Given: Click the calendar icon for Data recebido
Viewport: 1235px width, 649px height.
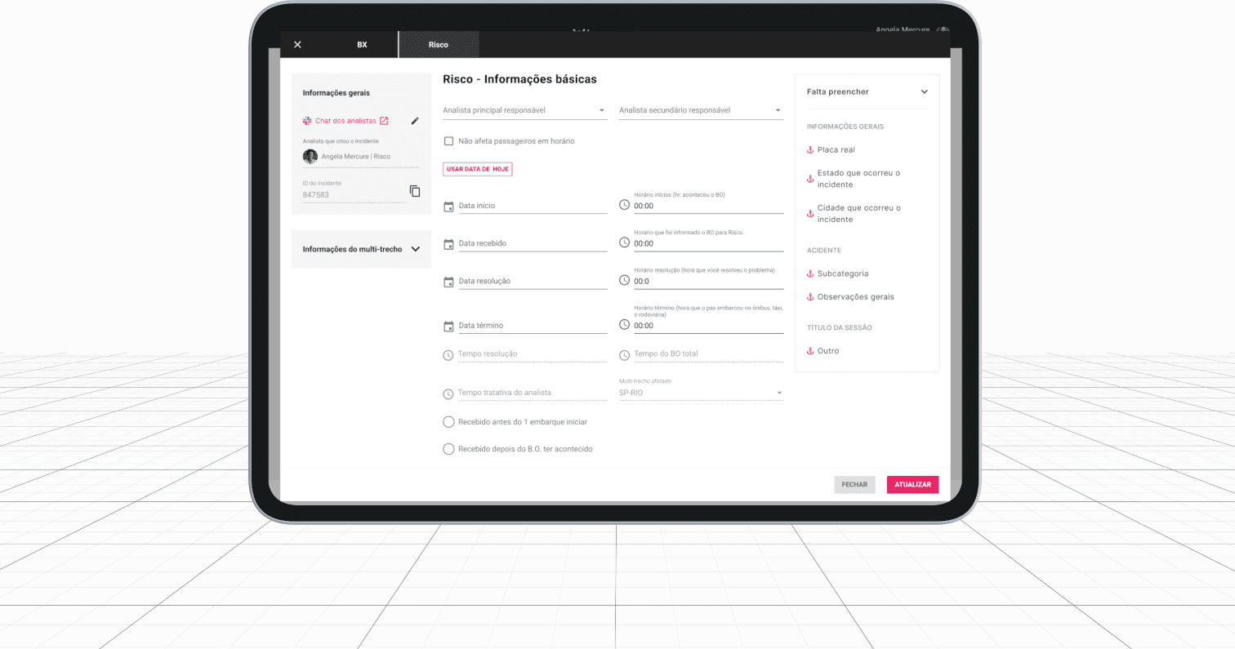Looking at the screenshot, I should tap(448, 244).
